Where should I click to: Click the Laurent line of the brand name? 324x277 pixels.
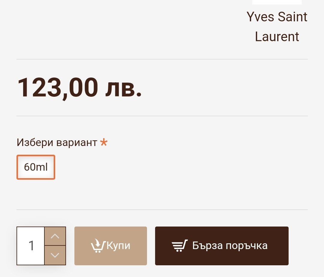click(277, 37)
